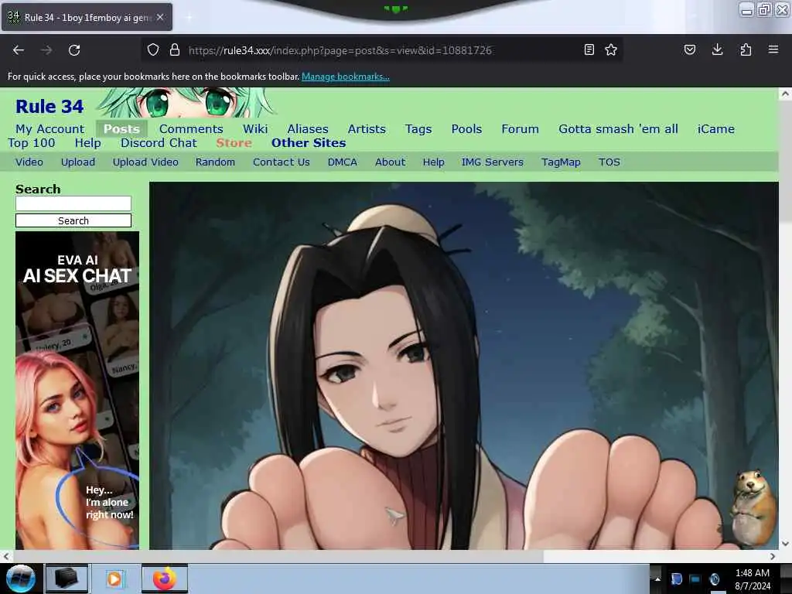
Task: Open the Video sub-navigation link
Action: [29, 162]
